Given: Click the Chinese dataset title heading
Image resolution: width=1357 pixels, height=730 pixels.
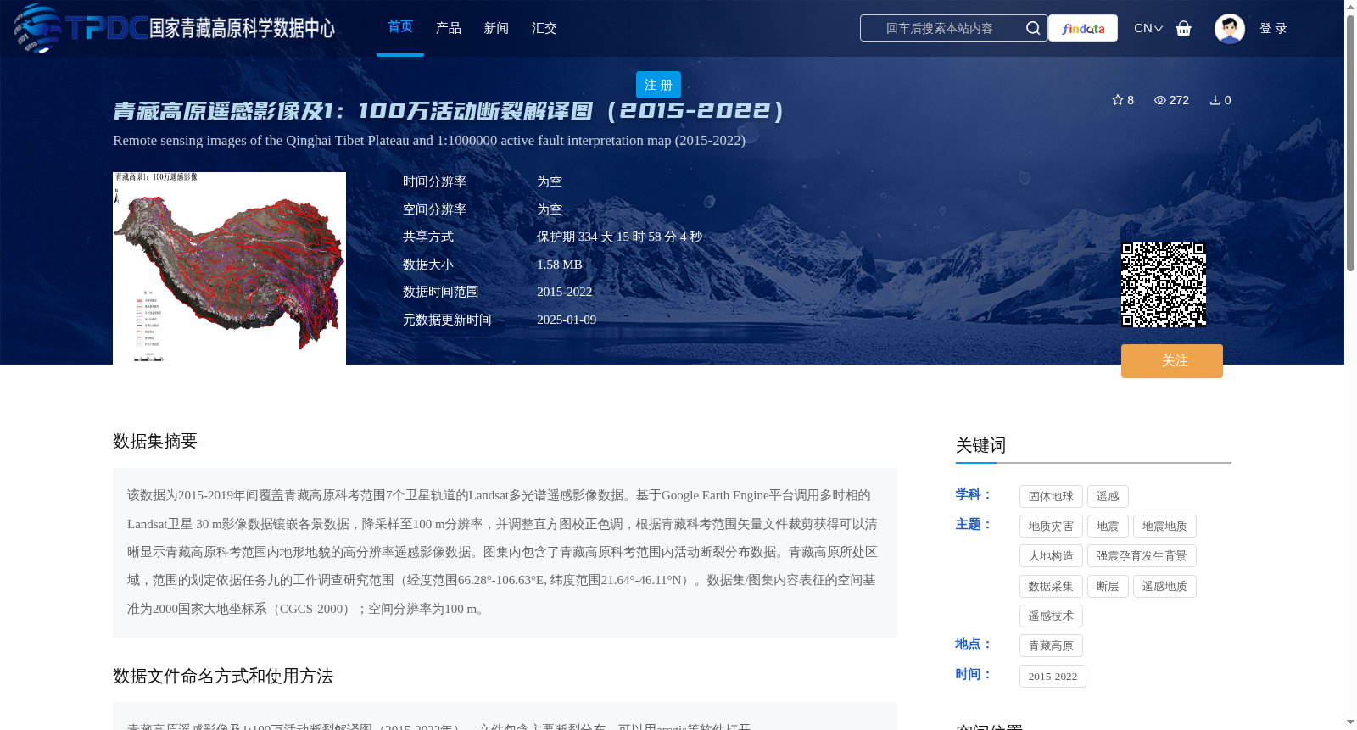Looking at the screenshot, I should click(x=449, y=111).
